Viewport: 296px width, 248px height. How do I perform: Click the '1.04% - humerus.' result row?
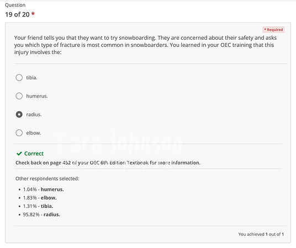43,190
